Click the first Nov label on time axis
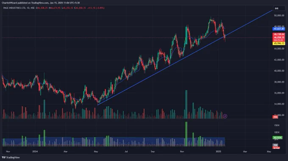This screenshot has width=288, height=161. (x=8, y=151)
